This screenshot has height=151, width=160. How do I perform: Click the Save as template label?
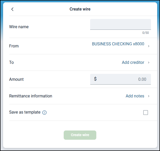[25, 112]
